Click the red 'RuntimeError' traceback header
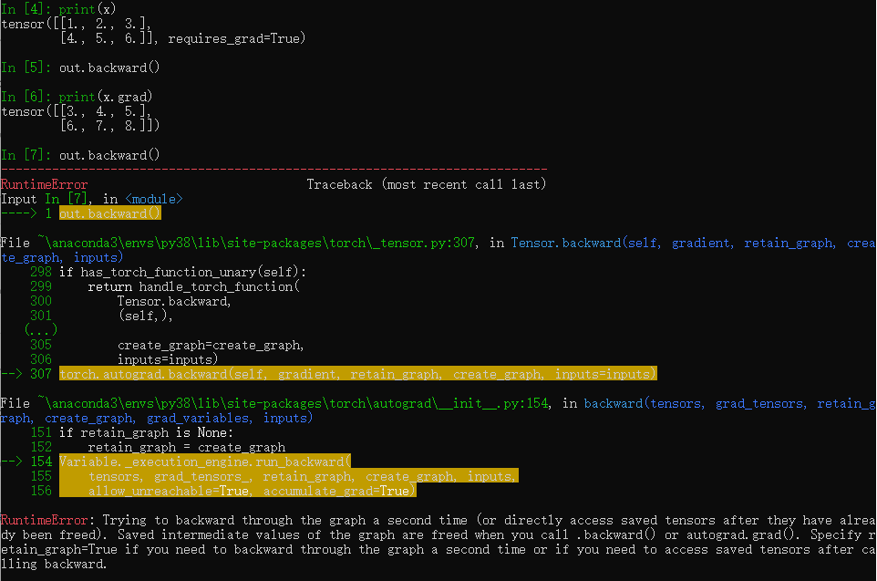The height and width of the screenshot is (581, 877). pyautogui.click(x=44, y=184)
